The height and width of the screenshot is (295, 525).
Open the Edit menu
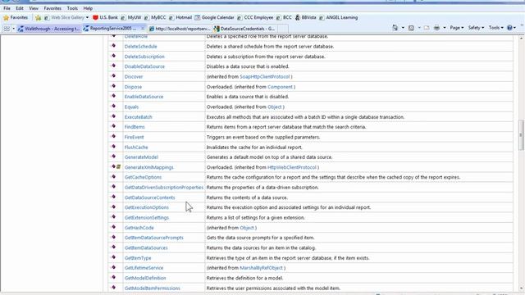20,8
